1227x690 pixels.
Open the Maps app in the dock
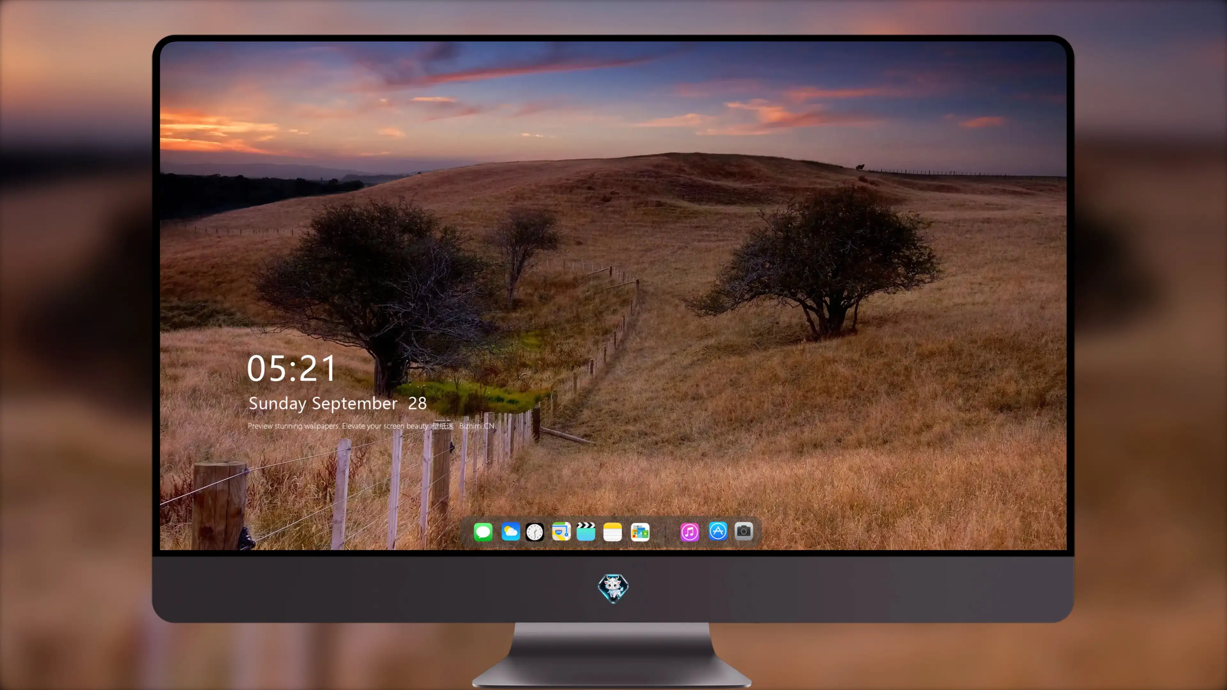[561, 532]
